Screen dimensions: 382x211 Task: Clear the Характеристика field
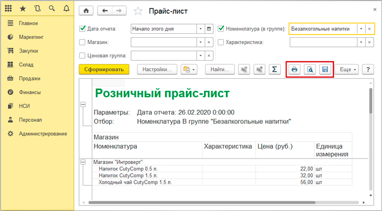click(369, 42)
